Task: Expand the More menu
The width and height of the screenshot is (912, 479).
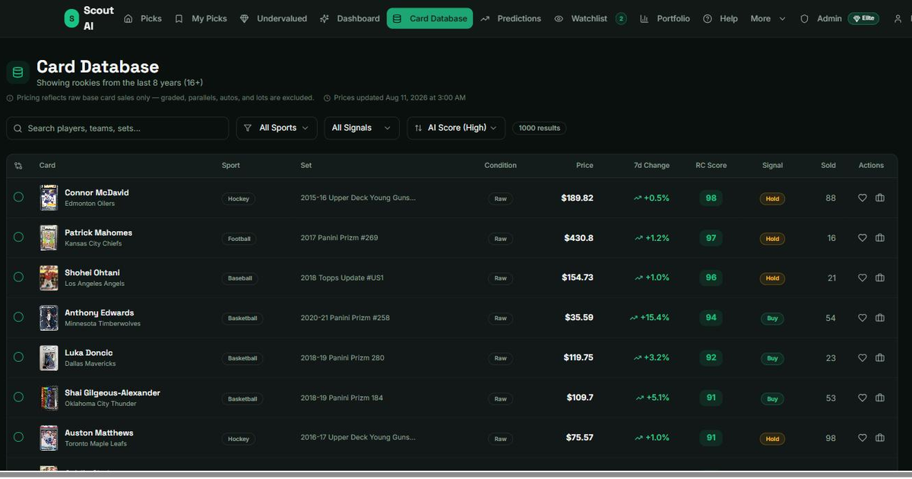Action: coord(768,18)
